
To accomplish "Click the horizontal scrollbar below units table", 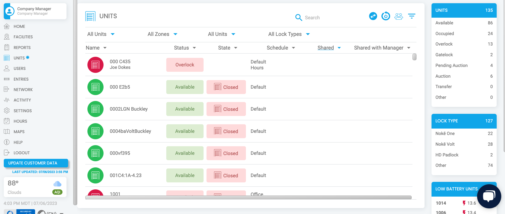I will [x=248, y=197].
